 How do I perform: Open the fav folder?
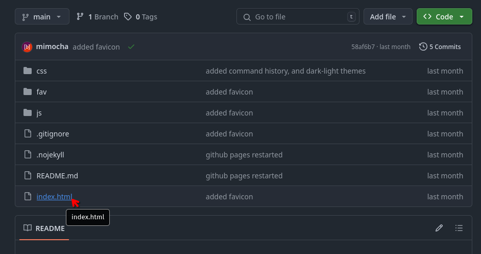point(41,92)
